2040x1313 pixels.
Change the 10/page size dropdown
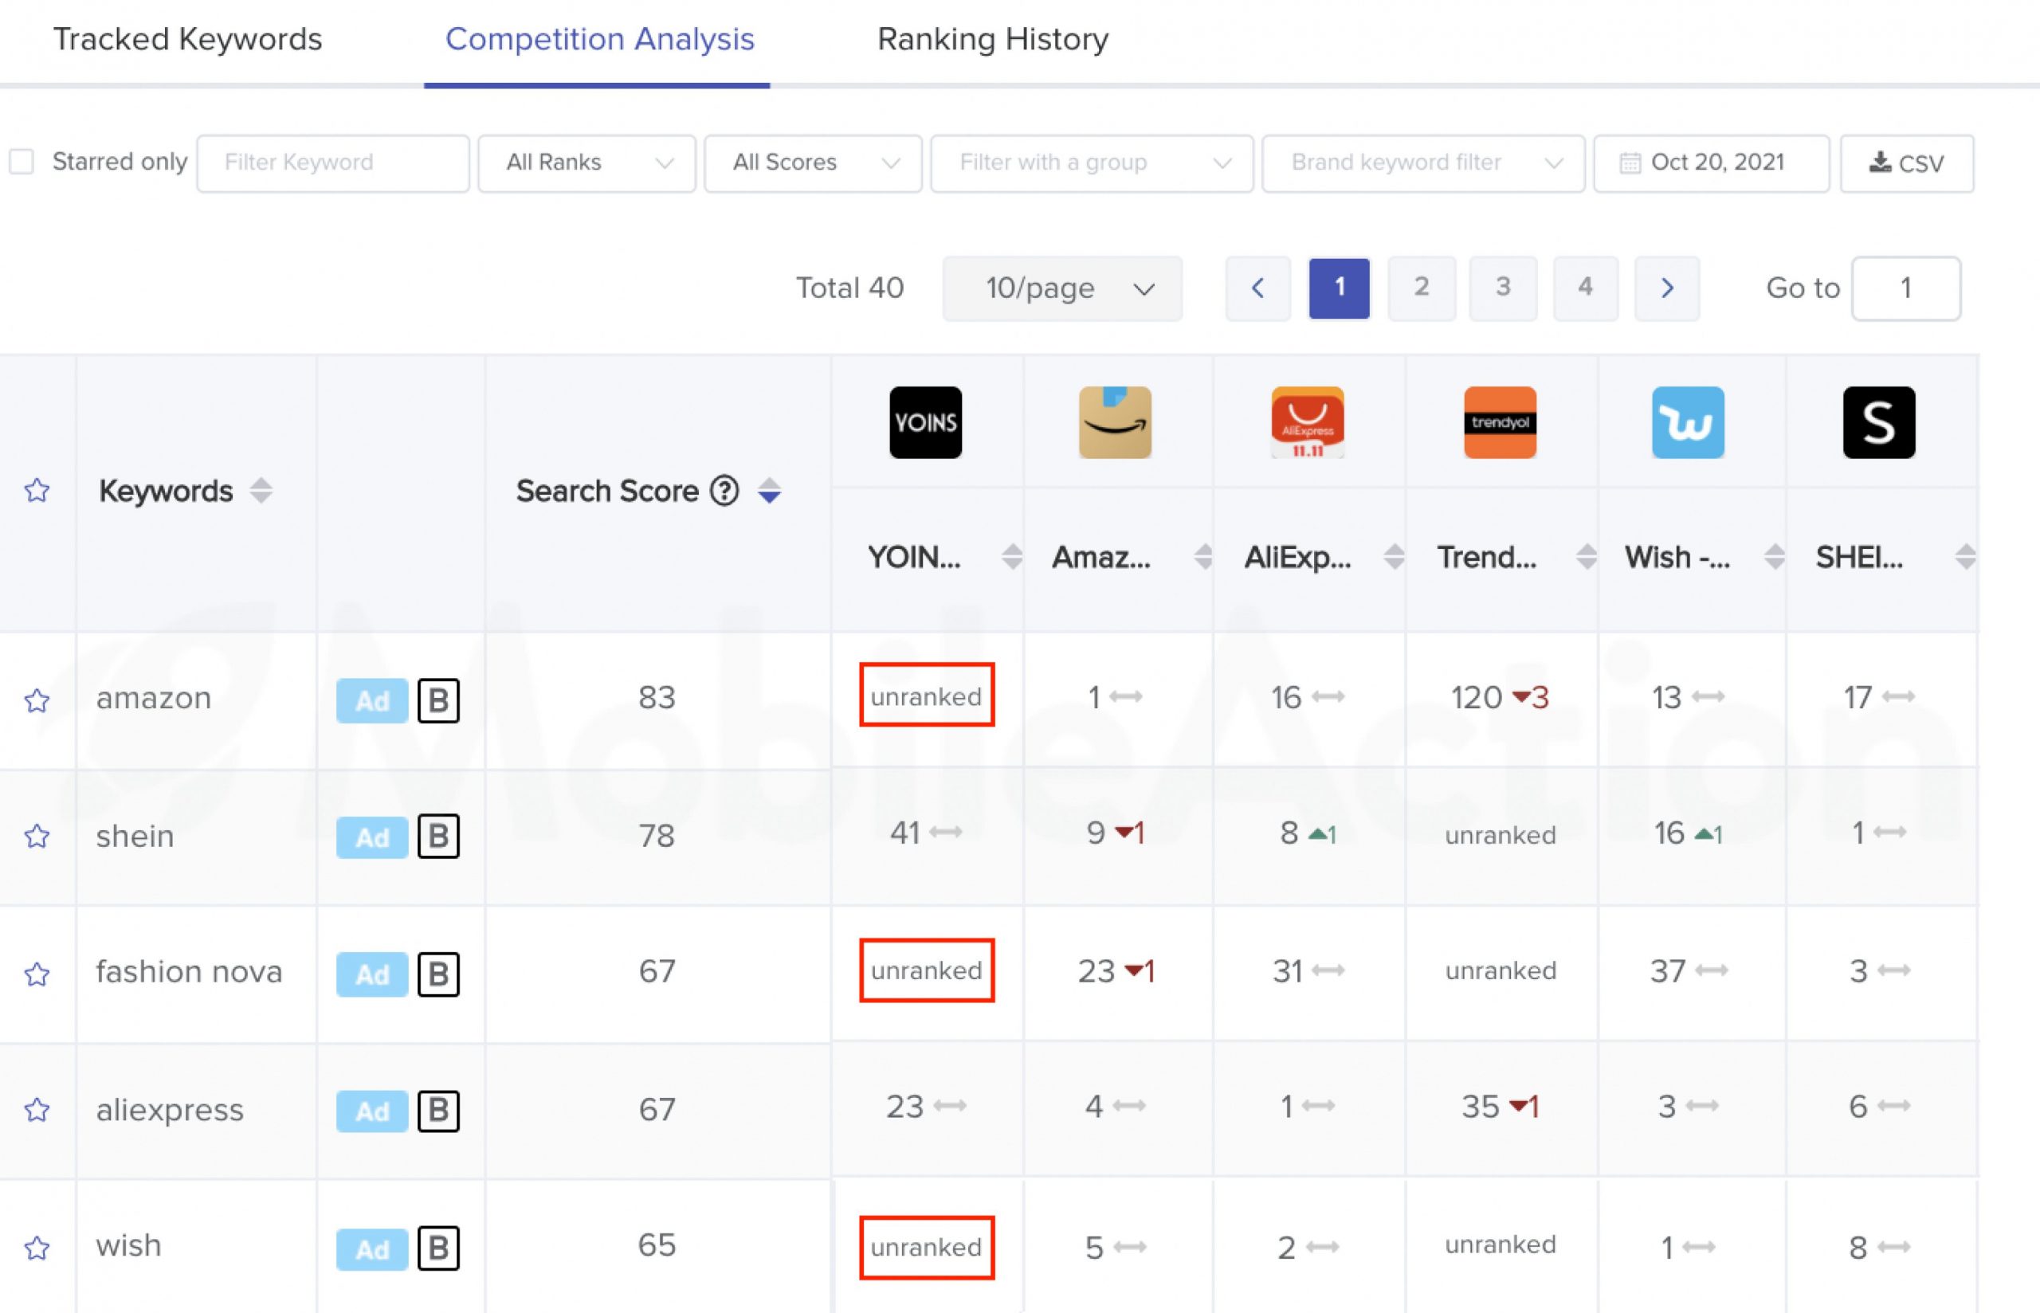coord(1062,288)
